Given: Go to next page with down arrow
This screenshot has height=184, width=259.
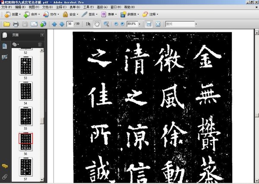Looking at the screenshot, I should pos(62,24).
